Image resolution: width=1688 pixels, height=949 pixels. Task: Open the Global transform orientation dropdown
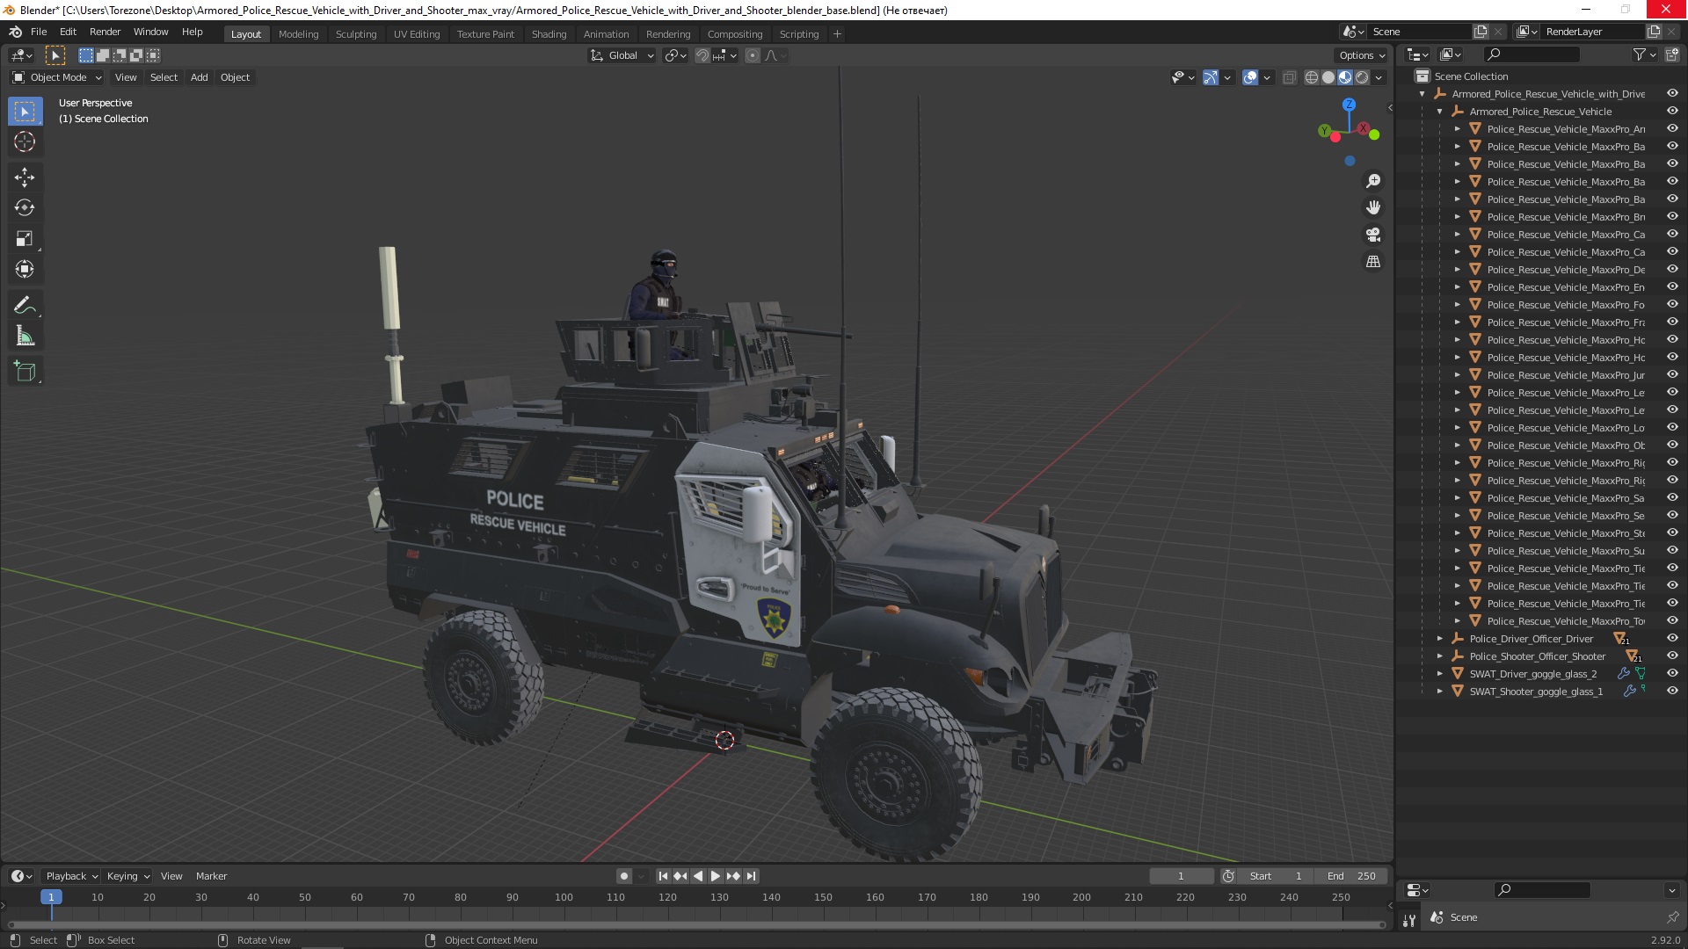[x=622, y=55]
